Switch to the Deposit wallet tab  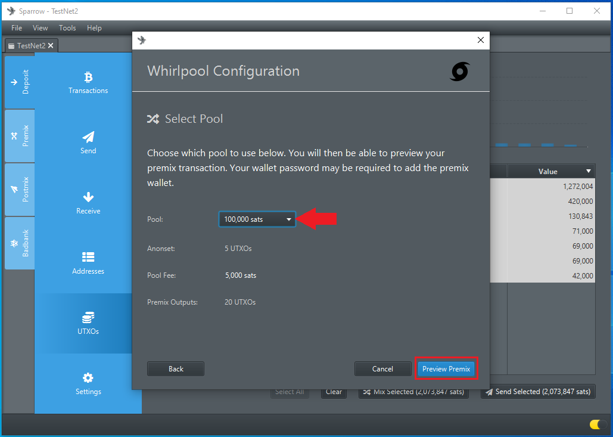click(x=20, y=82)
